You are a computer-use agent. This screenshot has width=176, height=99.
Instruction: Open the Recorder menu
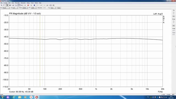17,3
